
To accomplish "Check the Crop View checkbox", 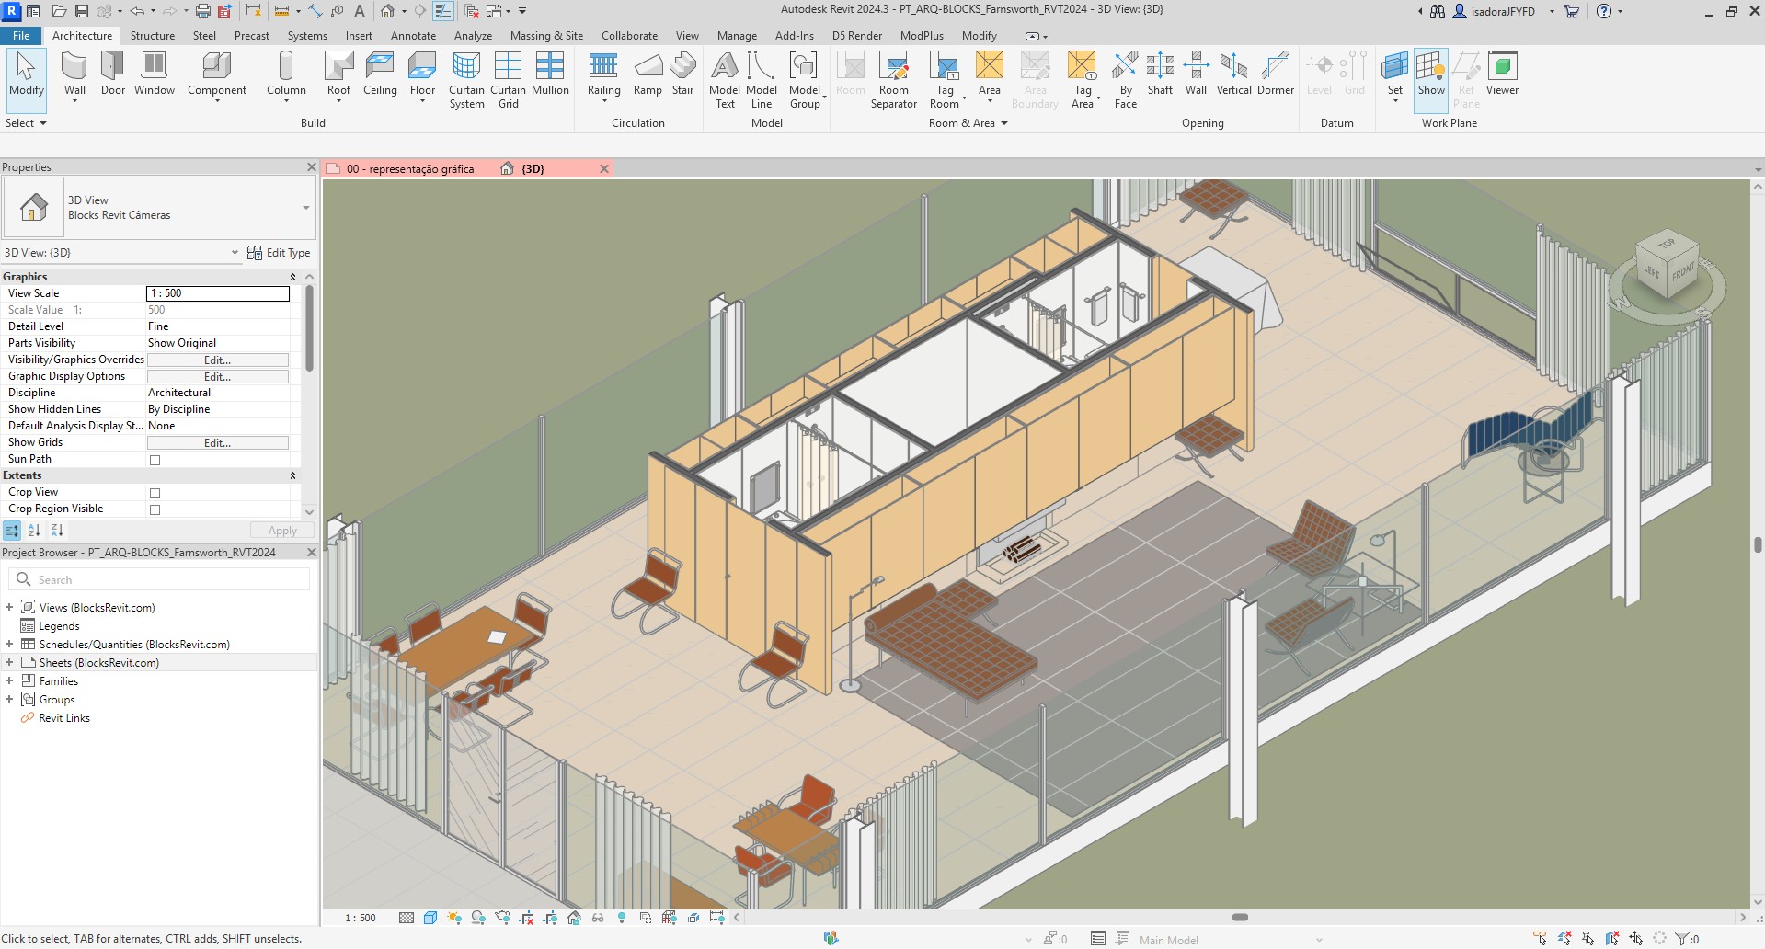I will 155,493.
